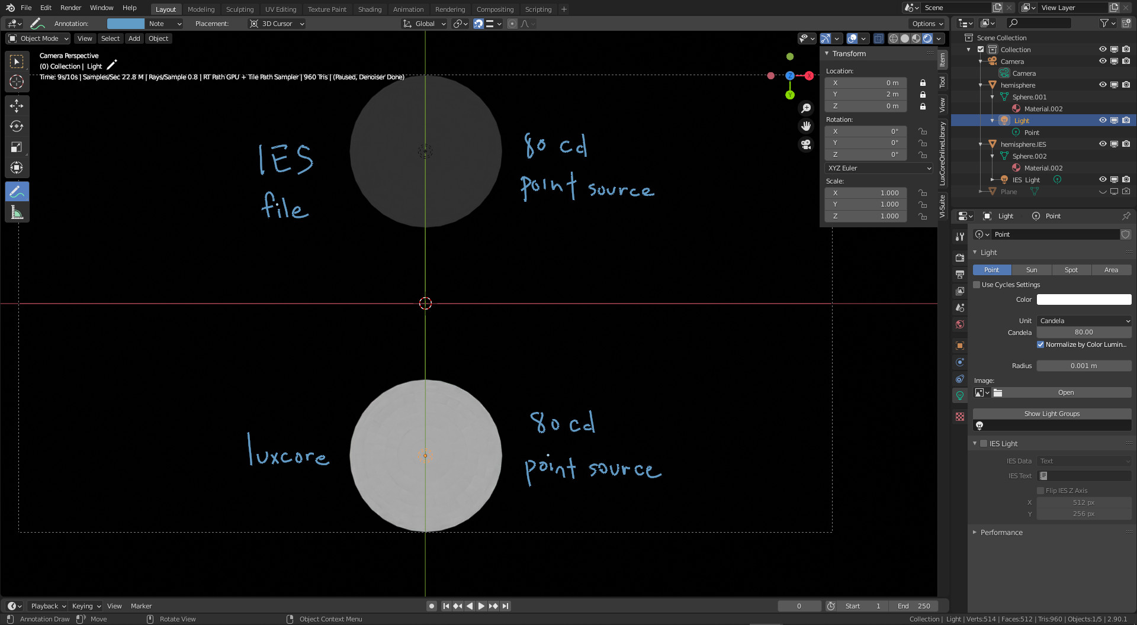This screenshot has height=625, width=1137.
Task: Set the light type to Spot
Action: (1071, 270)
